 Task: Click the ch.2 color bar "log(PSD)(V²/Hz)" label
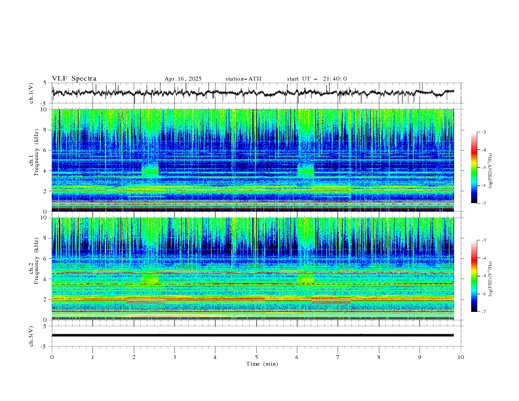pyautogui.click(x=491, y=279)
